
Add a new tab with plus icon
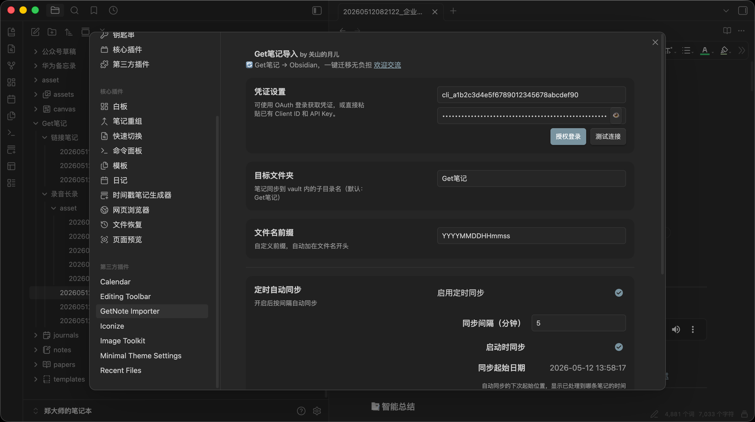coord(453,11)
